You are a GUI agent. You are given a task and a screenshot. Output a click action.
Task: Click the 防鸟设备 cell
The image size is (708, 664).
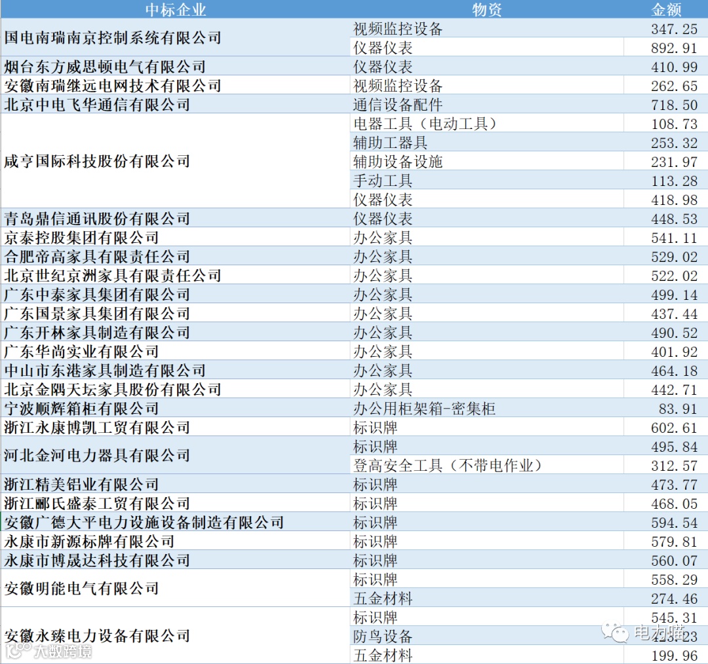pyautogui.click(x=486, y=636)
